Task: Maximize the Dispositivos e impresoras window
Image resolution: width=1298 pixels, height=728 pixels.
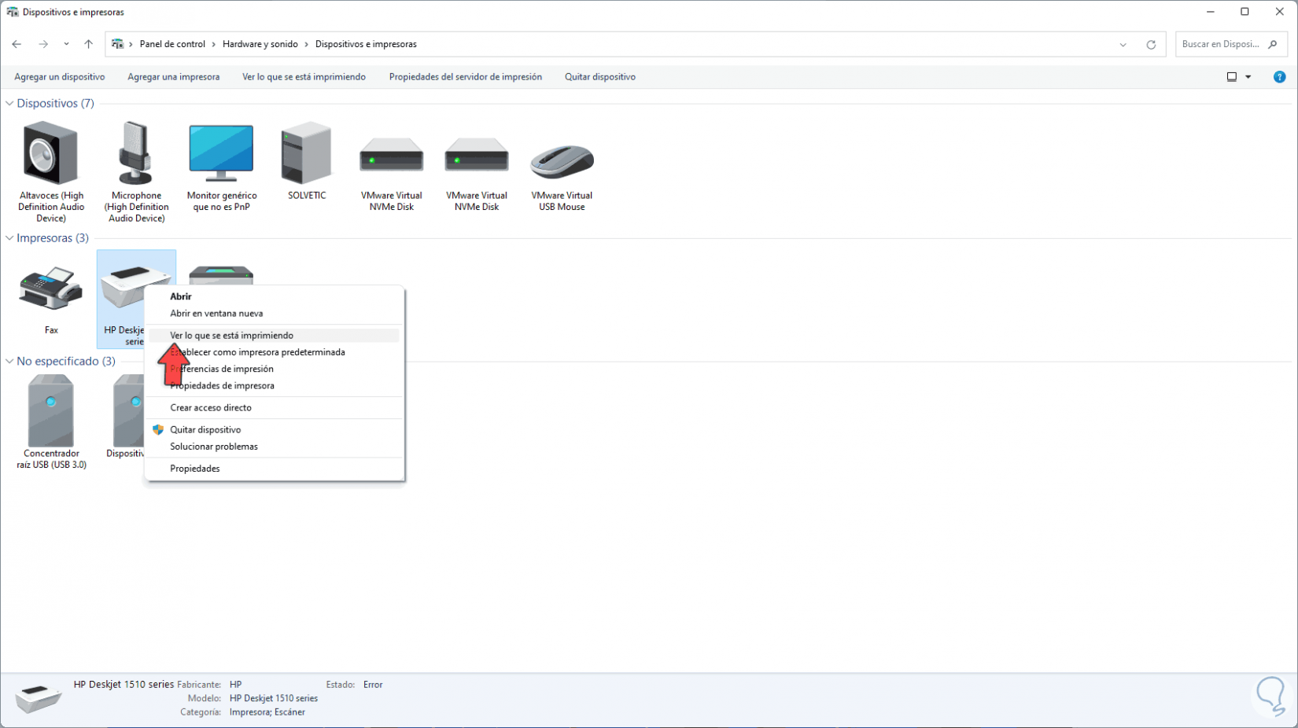Action: (x=1245, y=12)
